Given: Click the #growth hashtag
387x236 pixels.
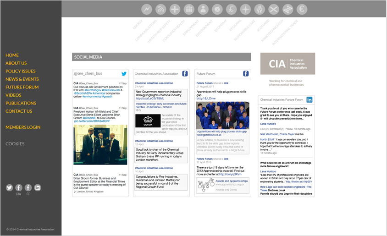Looking at the screenshot, I should [x=107, y=97].
